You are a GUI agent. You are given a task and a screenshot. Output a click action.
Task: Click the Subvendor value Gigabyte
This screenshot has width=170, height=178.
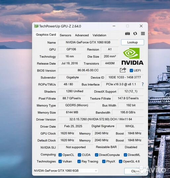[72, 77]
